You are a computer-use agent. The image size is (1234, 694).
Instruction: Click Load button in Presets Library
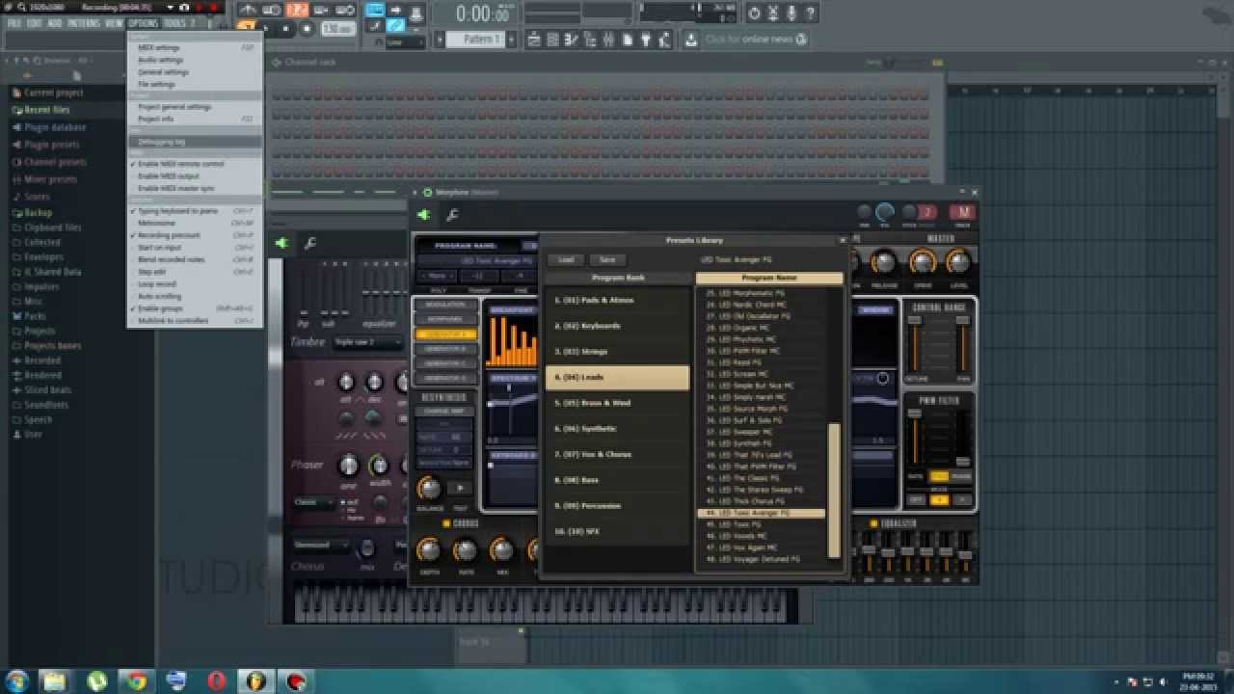(x=566, y=259)
